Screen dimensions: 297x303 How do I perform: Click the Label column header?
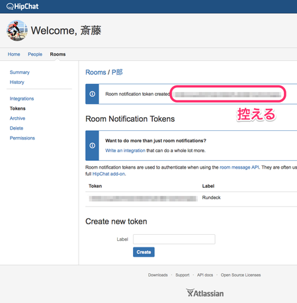tap(208, 186)
